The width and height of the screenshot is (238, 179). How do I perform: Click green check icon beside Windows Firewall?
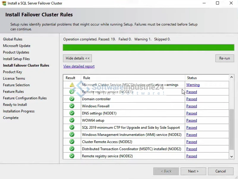tap(72, 106)
